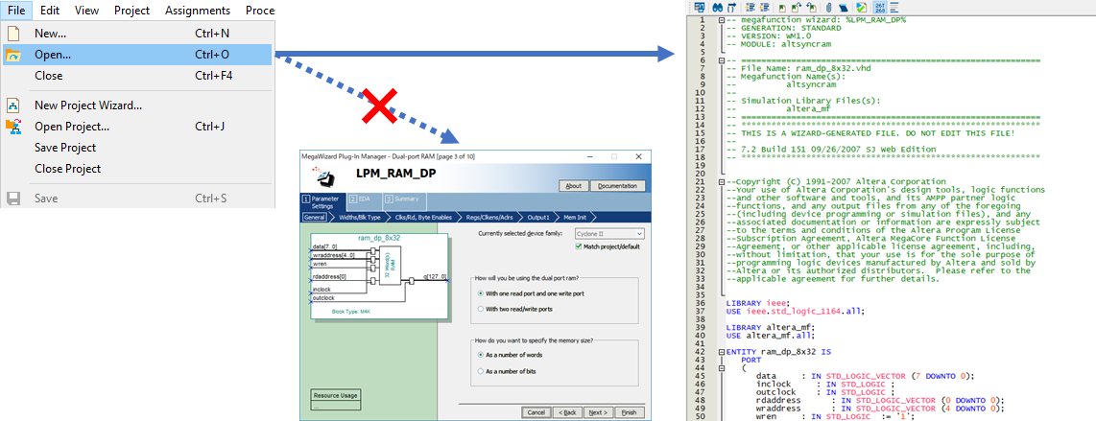Go to Widths/Blk Type wizard step
The height and width of the screenshot is (421, 1096).
pos(361,217)
